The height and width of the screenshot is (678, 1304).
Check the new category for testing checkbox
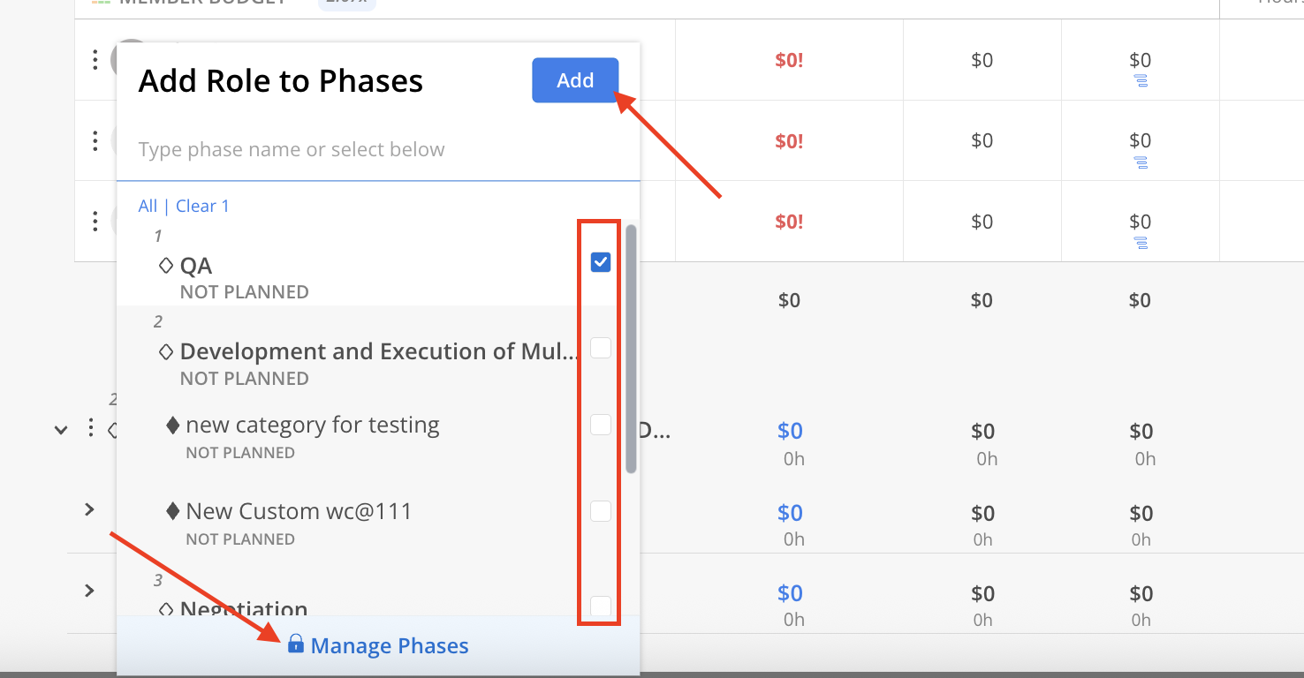pyautogui.click(x=601, y=425)
